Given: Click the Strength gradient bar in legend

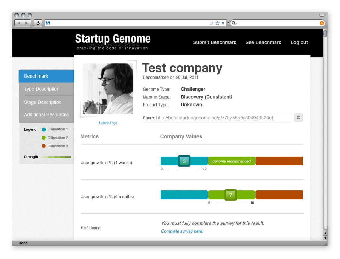Looking at the screenshot, I should (56, 157).
